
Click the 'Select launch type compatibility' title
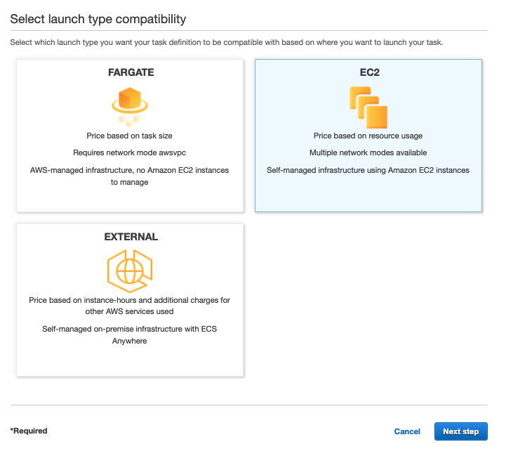tap(98, 18)
